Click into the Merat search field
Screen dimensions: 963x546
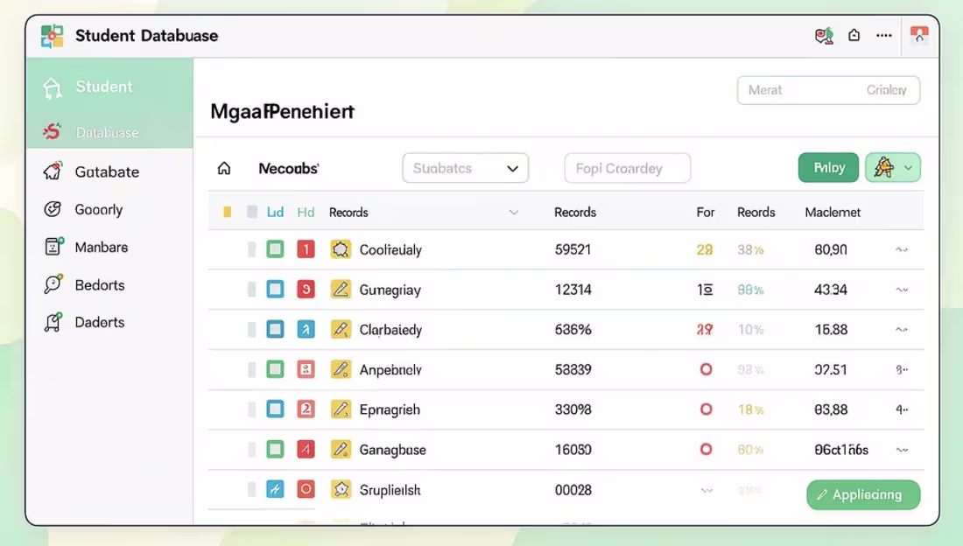(828, 90)
